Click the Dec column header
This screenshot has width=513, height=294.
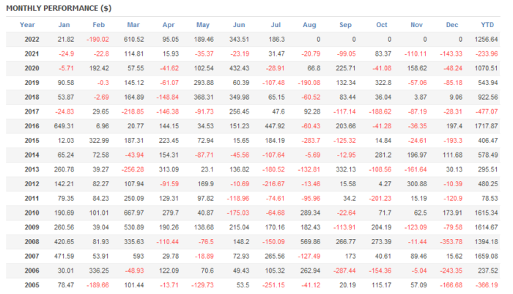click(x=452, y=25)
